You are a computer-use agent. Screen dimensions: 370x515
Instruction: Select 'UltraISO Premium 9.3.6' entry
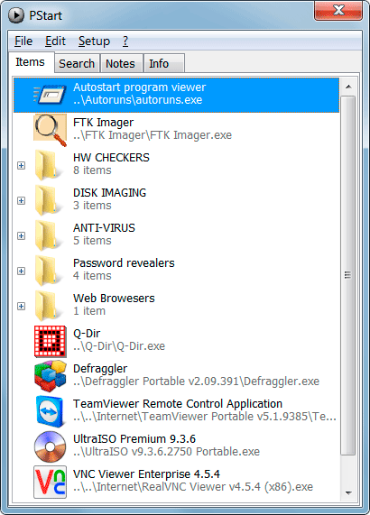(x=134, y=439)
